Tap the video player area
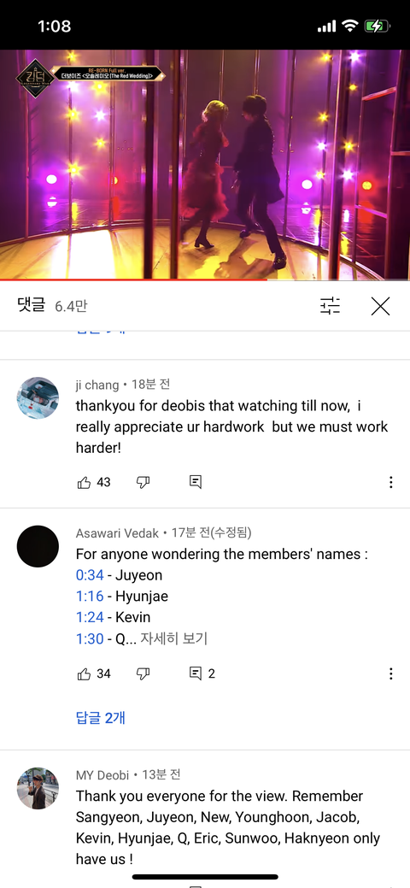This screenshot has height=888, width=410. point(205,164)
